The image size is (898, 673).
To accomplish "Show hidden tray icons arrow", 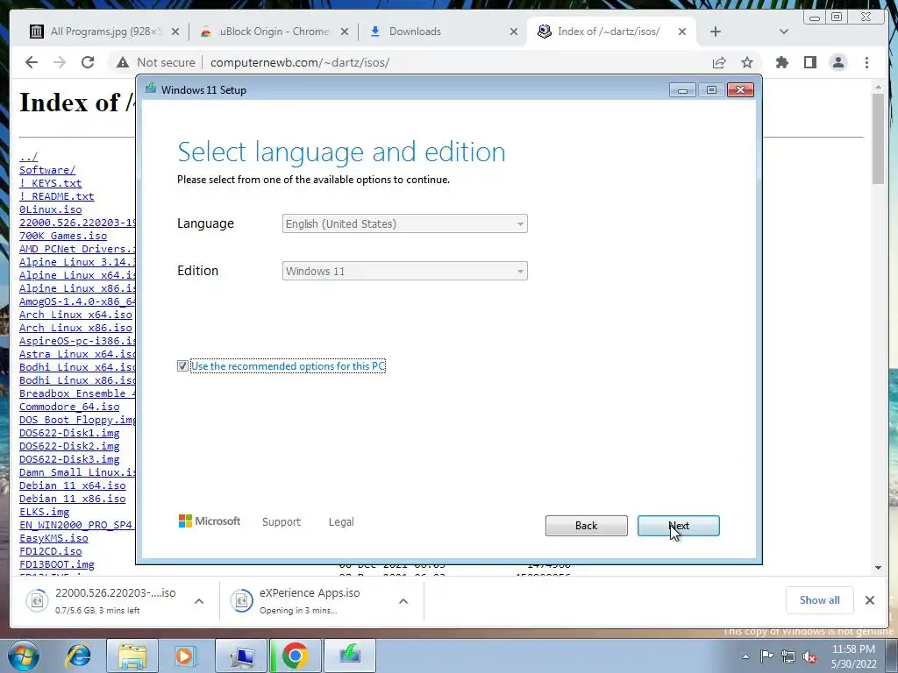I will pyautogui.click(x=745, y=656).
